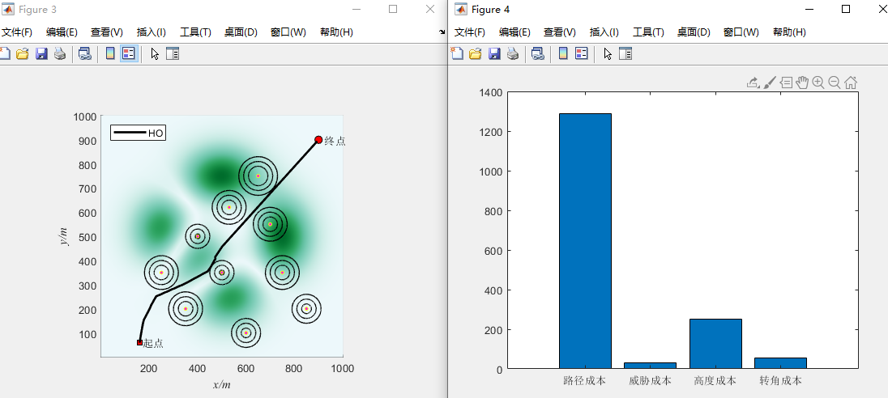
Task: Expand the 插入(I) menu in Figure 4
Action: 604,32
